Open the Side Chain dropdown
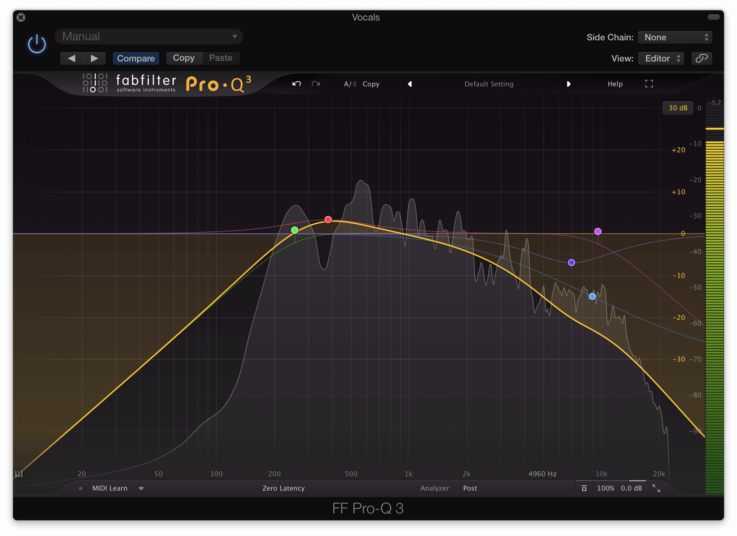The image size is (737, 536). pyautogui.click(x=675, y=37)
